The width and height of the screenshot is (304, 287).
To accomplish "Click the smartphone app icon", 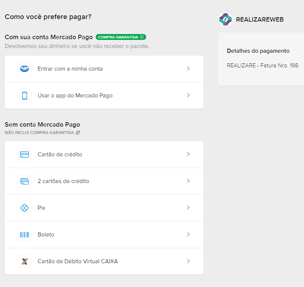I will (x=24, y=96).
